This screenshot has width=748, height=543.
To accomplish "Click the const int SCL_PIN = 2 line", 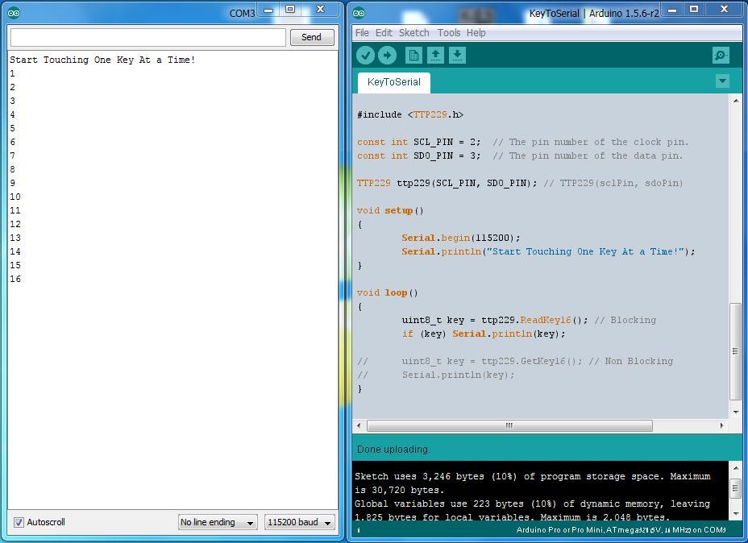I will 522,142.
